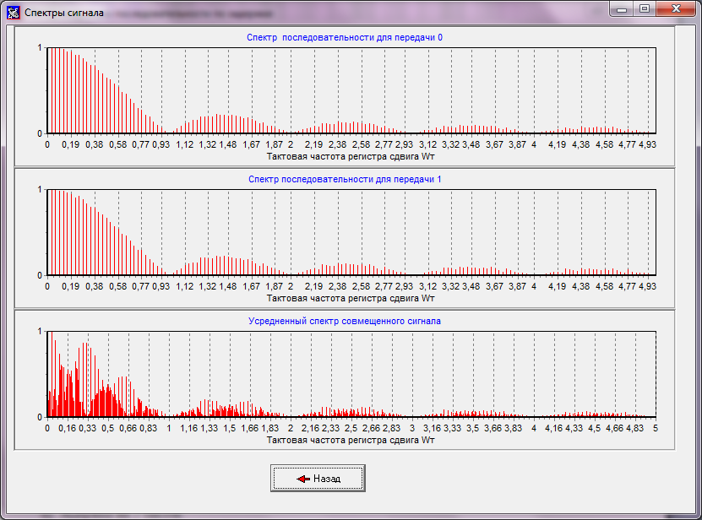The height and width of the screenshot is (520, 702).
Task: Click axis label 2,58 in the передачи 0 chart
Action: 361,144
